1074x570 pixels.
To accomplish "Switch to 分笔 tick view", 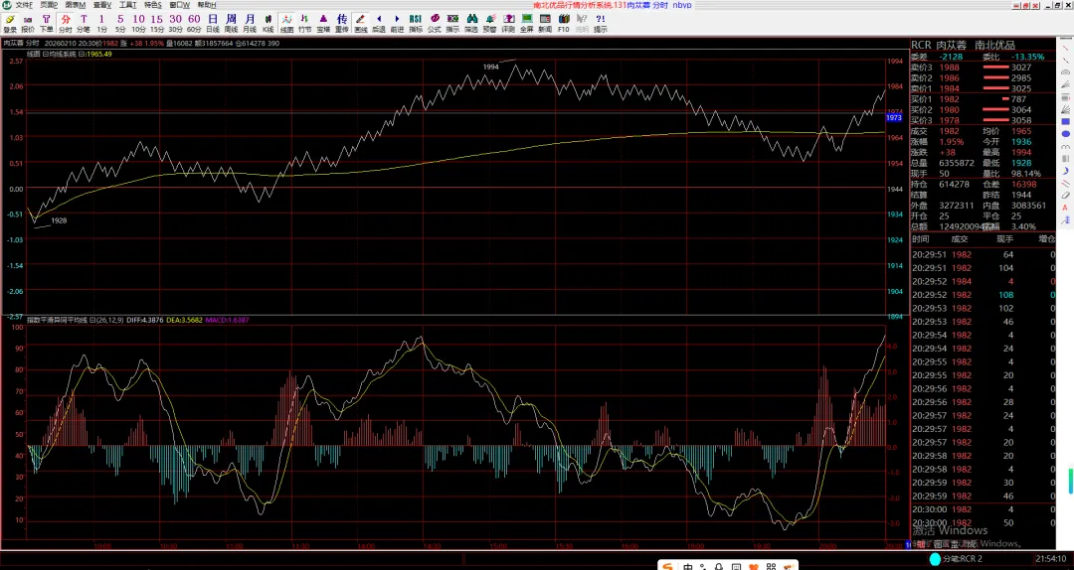I will [x=84, y=23].
